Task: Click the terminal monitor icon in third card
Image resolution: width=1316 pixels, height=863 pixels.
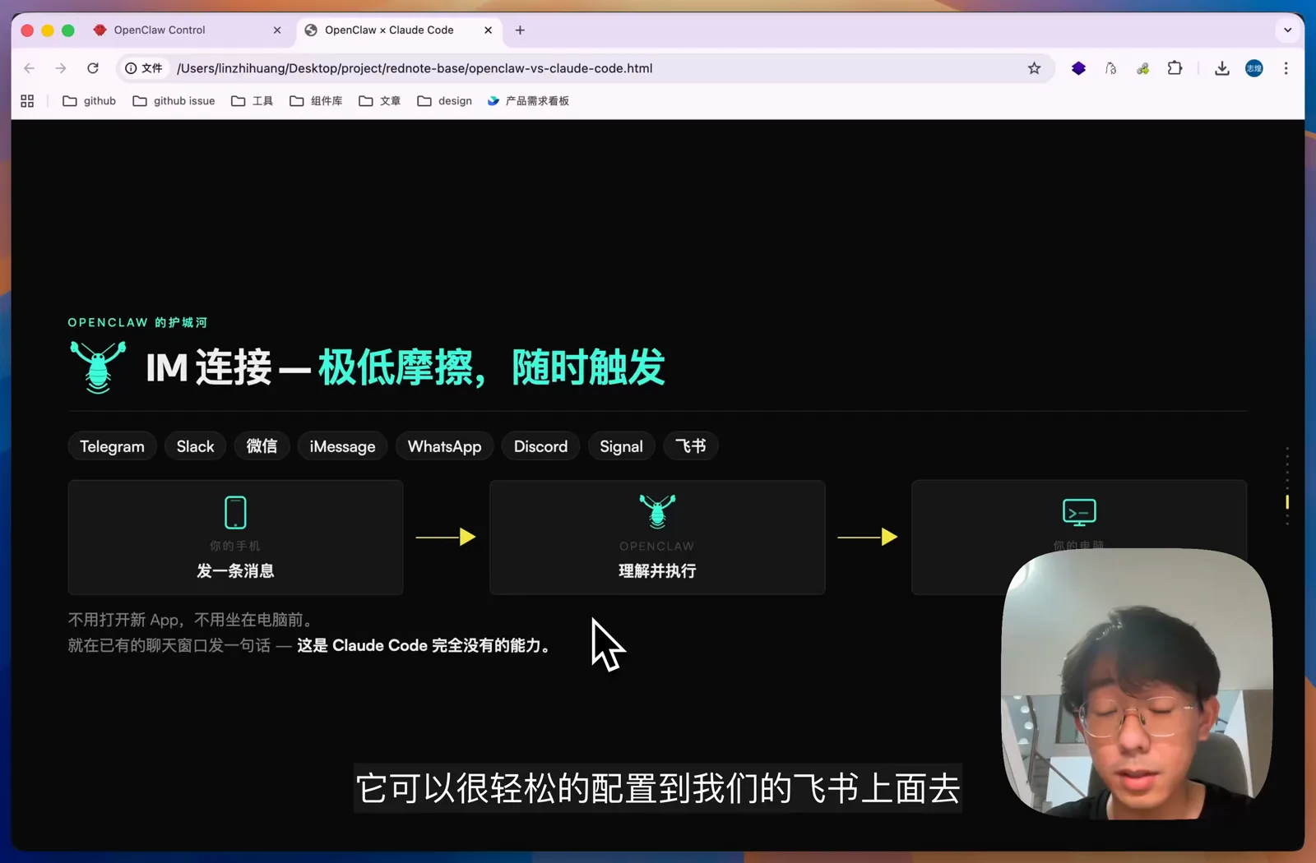Action: [1079, 512]
